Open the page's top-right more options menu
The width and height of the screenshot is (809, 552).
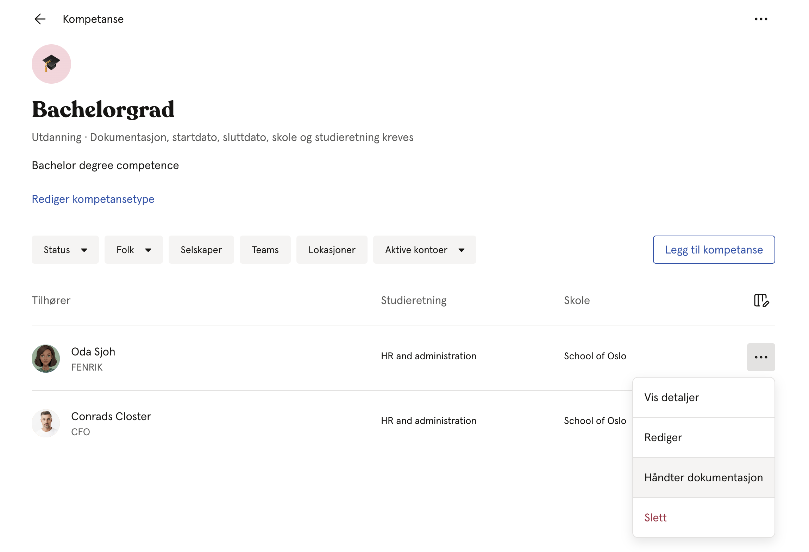[761, 19]
